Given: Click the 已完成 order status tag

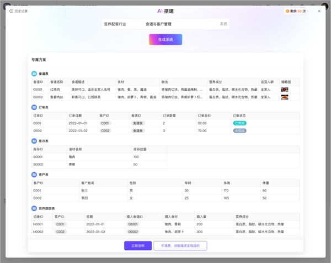Looking at the screenshot, I should (x=239, y=123).
